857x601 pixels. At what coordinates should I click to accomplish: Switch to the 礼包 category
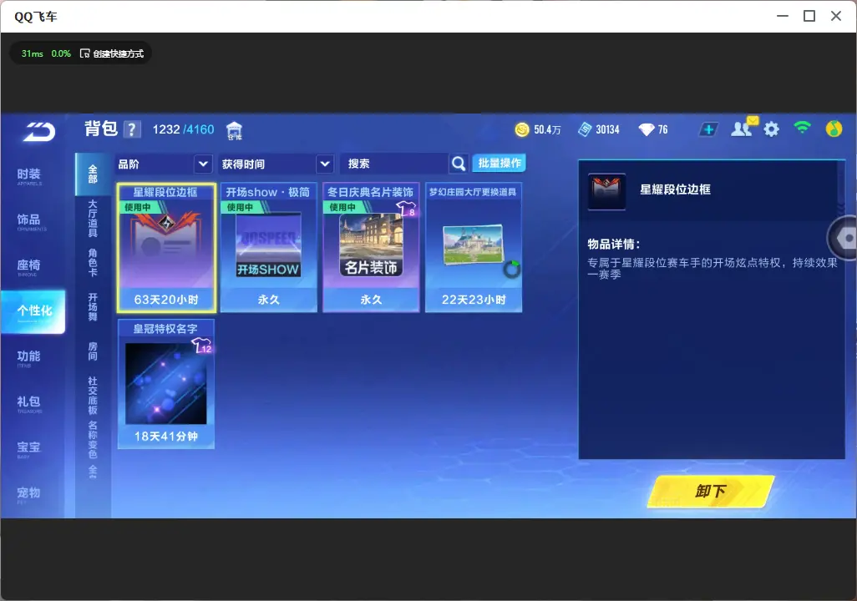pyautogui.click(x=29, y=403)
